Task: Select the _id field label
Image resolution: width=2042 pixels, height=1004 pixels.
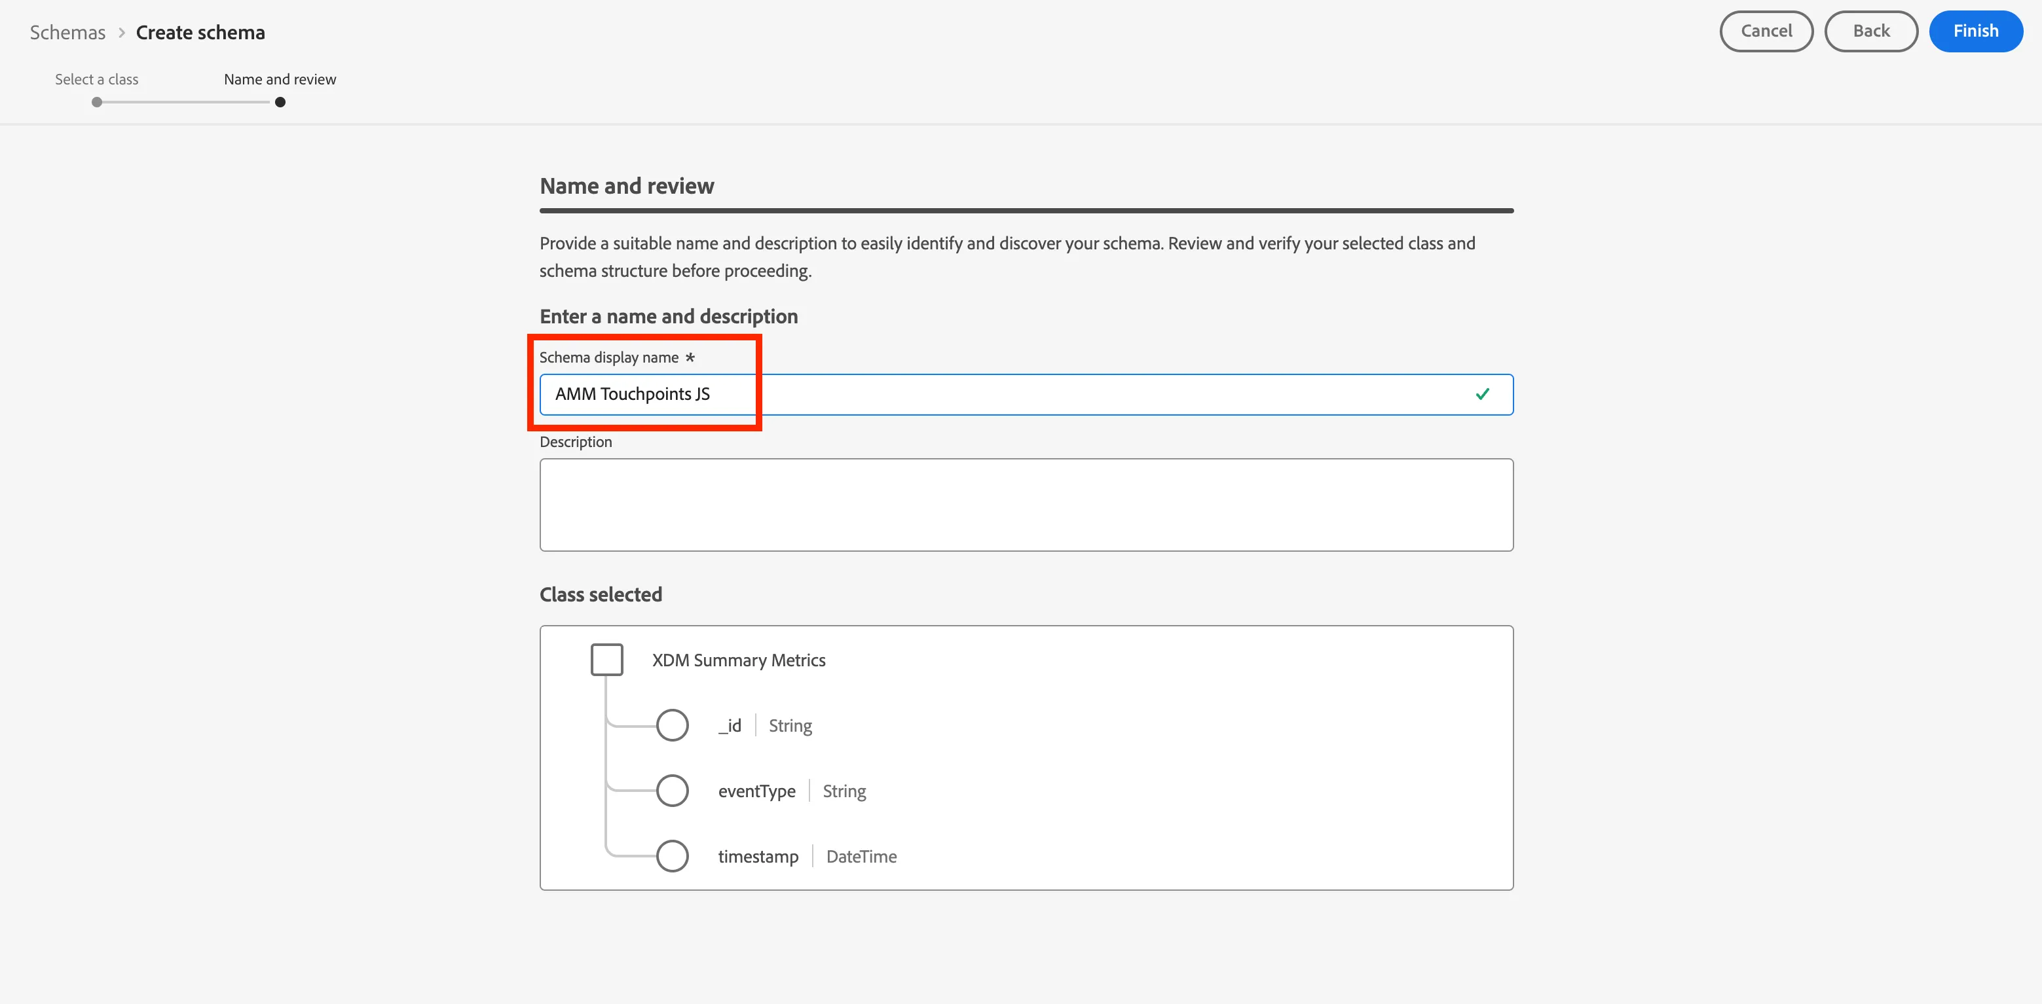Action: coord(730,726)
